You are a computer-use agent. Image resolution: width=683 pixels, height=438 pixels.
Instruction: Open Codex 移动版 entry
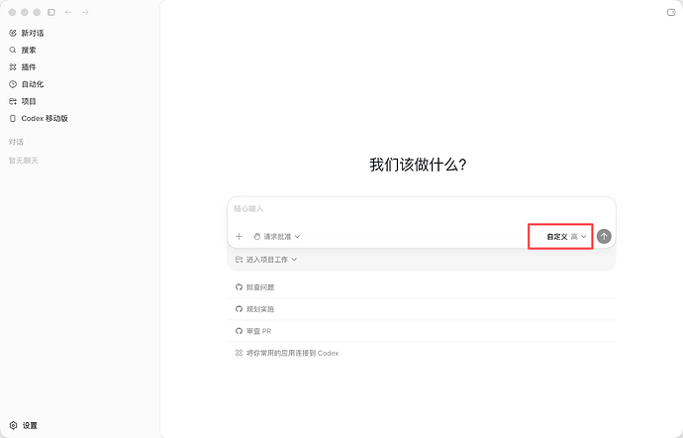click(x=45, y=118)
